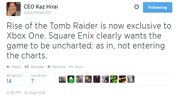Click the Retweet arrows icon
The image size is (179, 105).
pos(27,67)
